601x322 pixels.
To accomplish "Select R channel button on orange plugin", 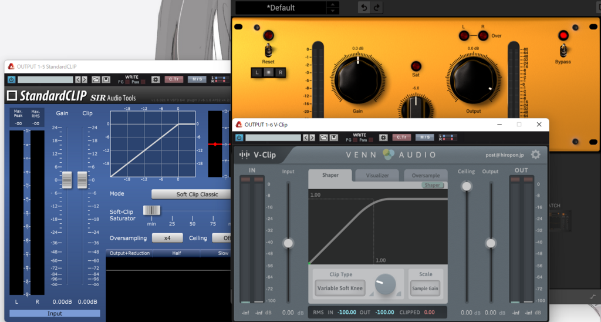I will coord(281,72).
